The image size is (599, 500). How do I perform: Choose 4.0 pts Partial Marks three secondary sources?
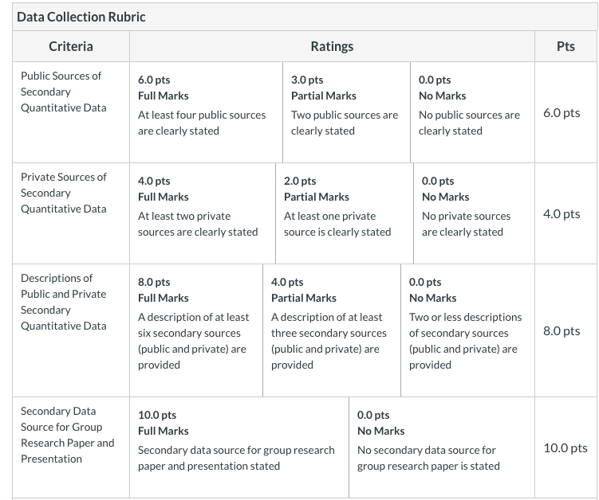(x=332, y=330)
